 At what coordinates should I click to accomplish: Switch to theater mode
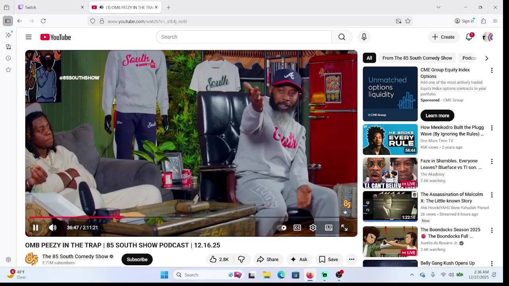tap(328, 228)
